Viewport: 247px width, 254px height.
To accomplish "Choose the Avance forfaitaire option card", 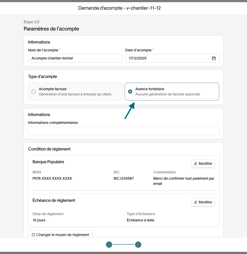I will [x=172, y=92].
